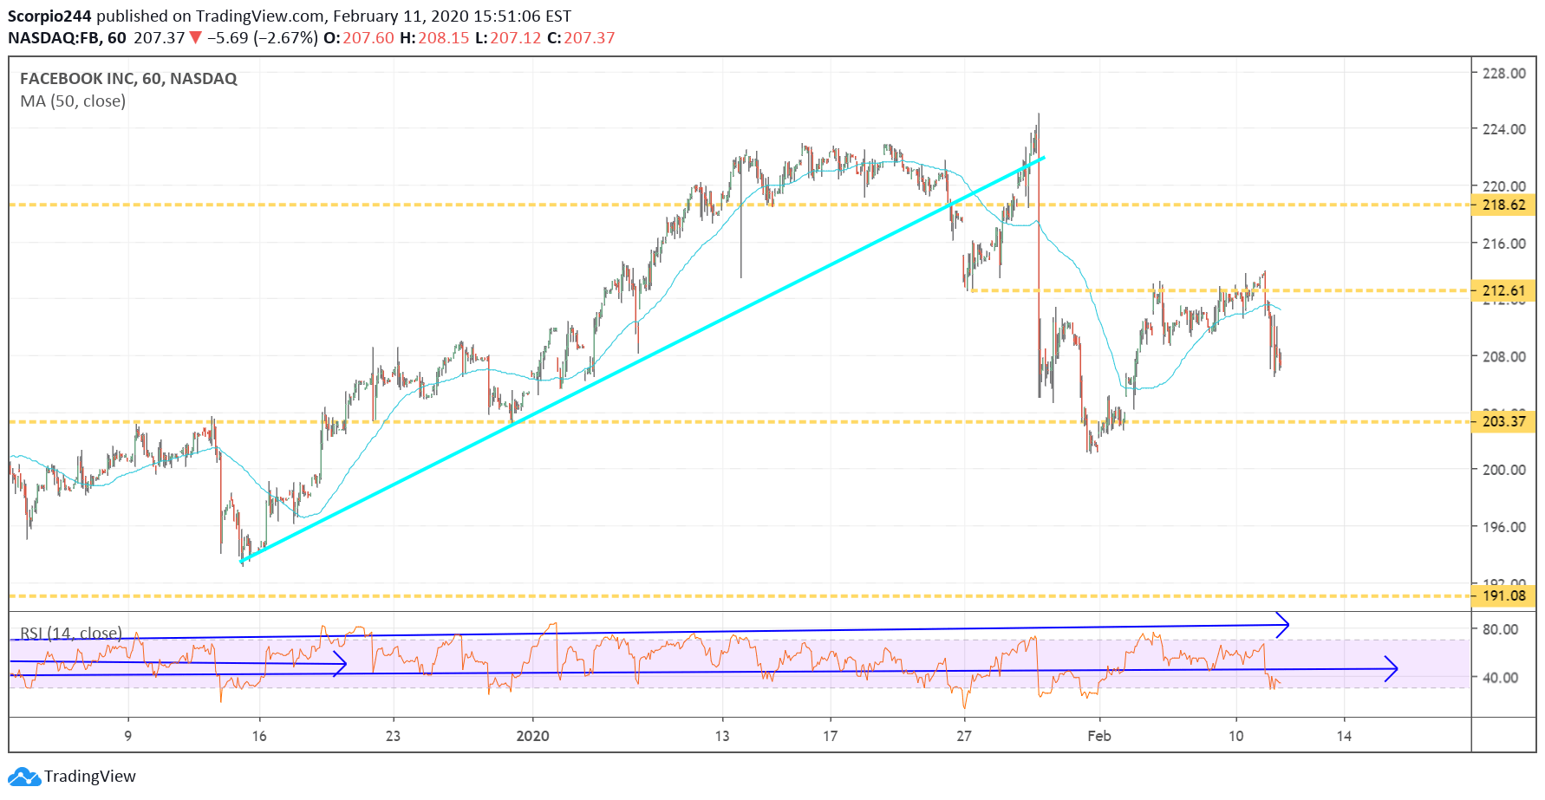Click the 191.08 price level tag
Image resolution: width=1545 pixels, height=800 pixels.
click(1504, 596)
